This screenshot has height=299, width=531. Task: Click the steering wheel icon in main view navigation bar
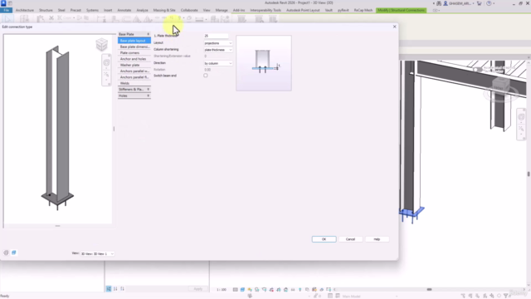click(x=521, y=117)
